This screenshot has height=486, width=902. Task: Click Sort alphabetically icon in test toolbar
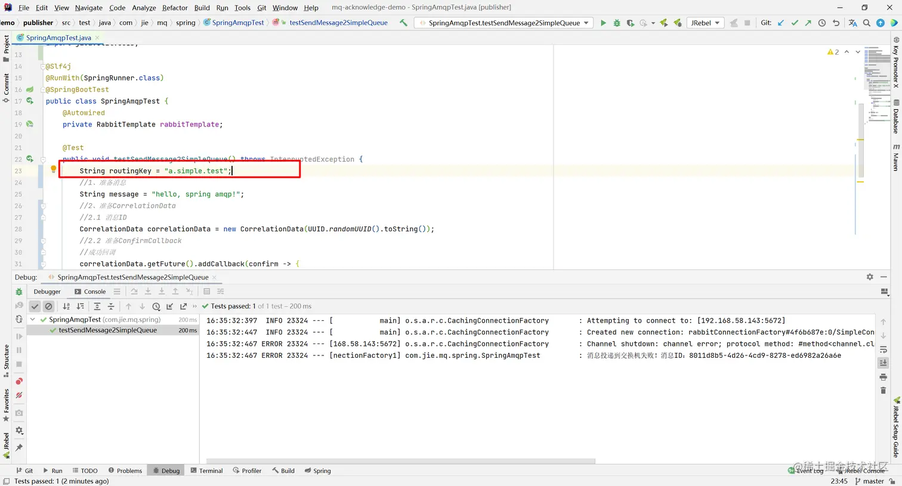point(66,306)
